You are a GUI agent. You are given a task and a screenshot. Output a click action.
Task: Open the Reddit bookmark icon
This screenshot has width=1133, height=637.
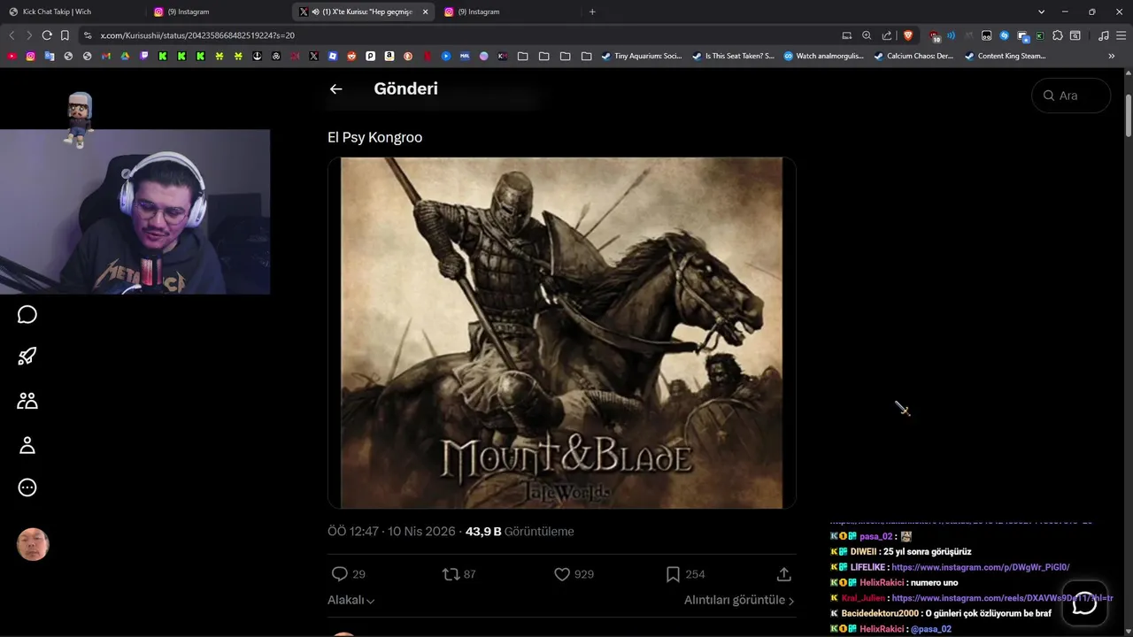[x=351, y=56]
